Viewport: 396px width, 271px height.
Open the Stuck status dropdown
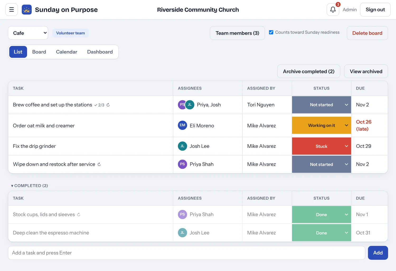click(322, 146)
